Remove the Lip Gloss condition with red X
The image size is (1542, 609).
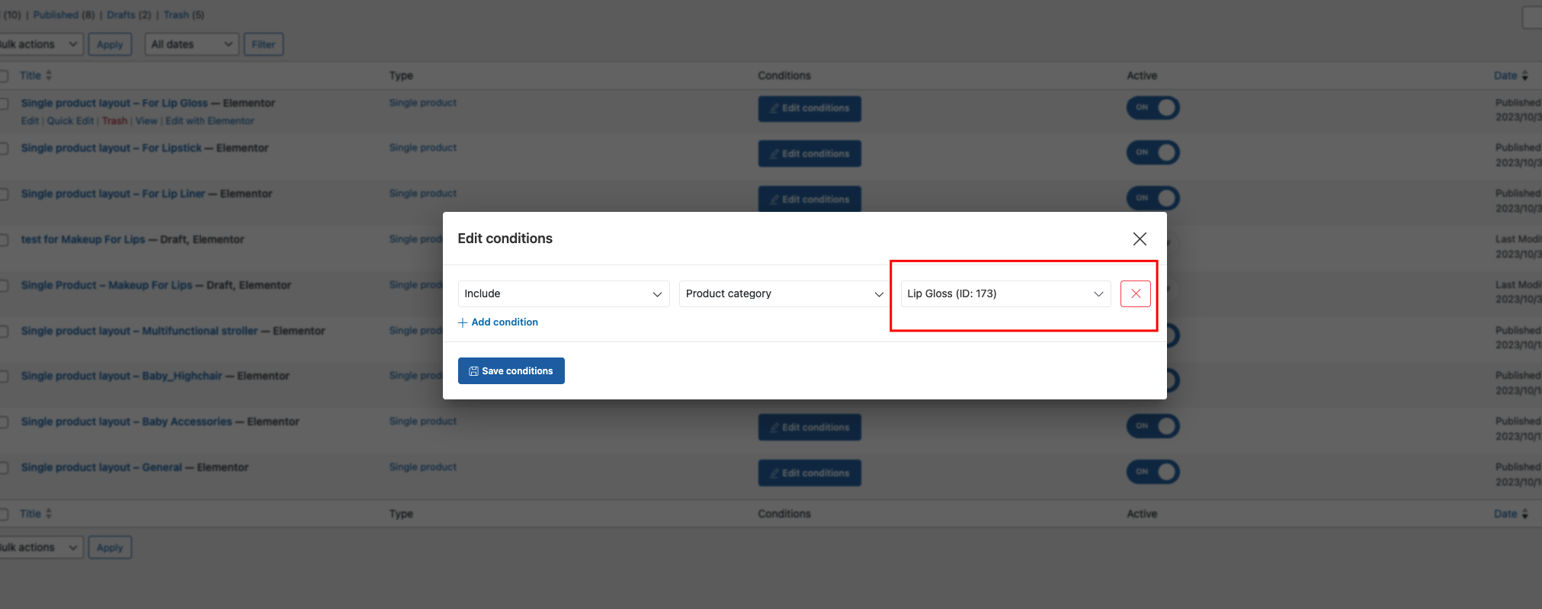coord(1135,293)
